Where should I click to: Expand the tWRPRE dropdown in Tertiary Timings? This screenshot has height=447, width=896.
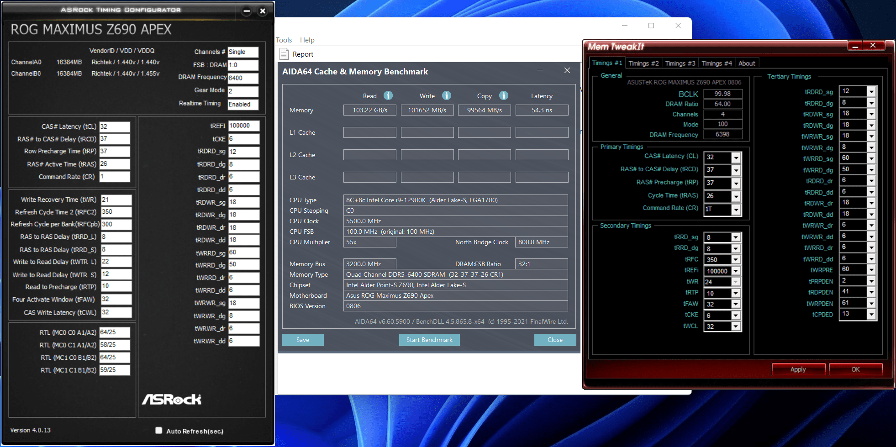[x=871, y=269]
